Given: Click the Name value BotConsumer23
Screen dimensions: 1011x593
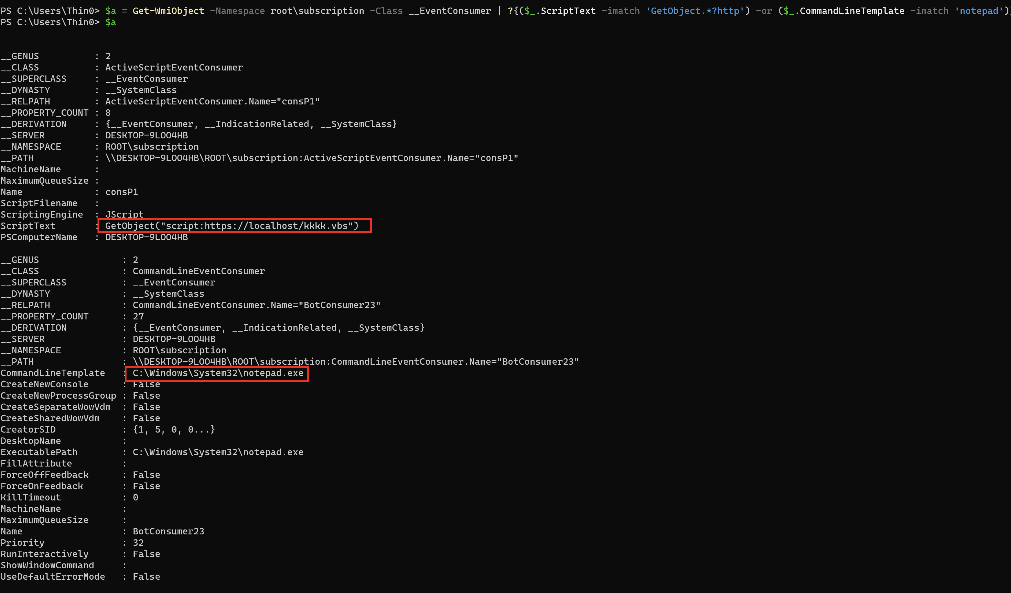Looking at the screenshot, I should (169, 531).
